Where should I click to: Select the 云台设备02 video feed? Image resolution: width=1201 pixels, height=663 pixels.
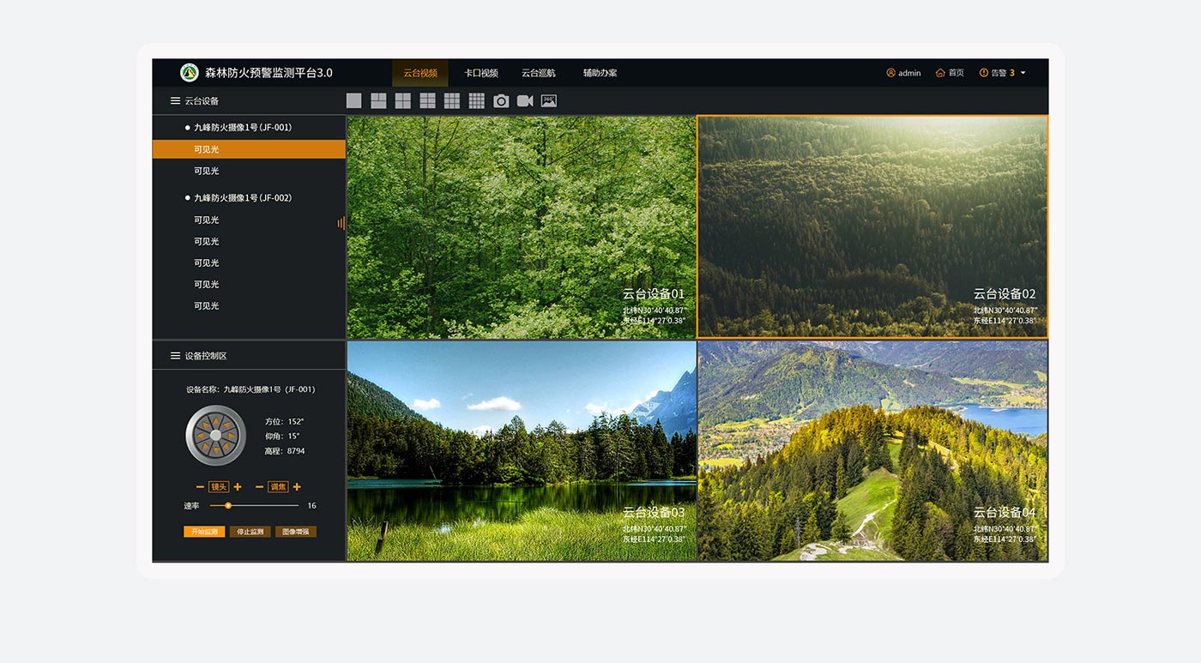click(872, 227)
